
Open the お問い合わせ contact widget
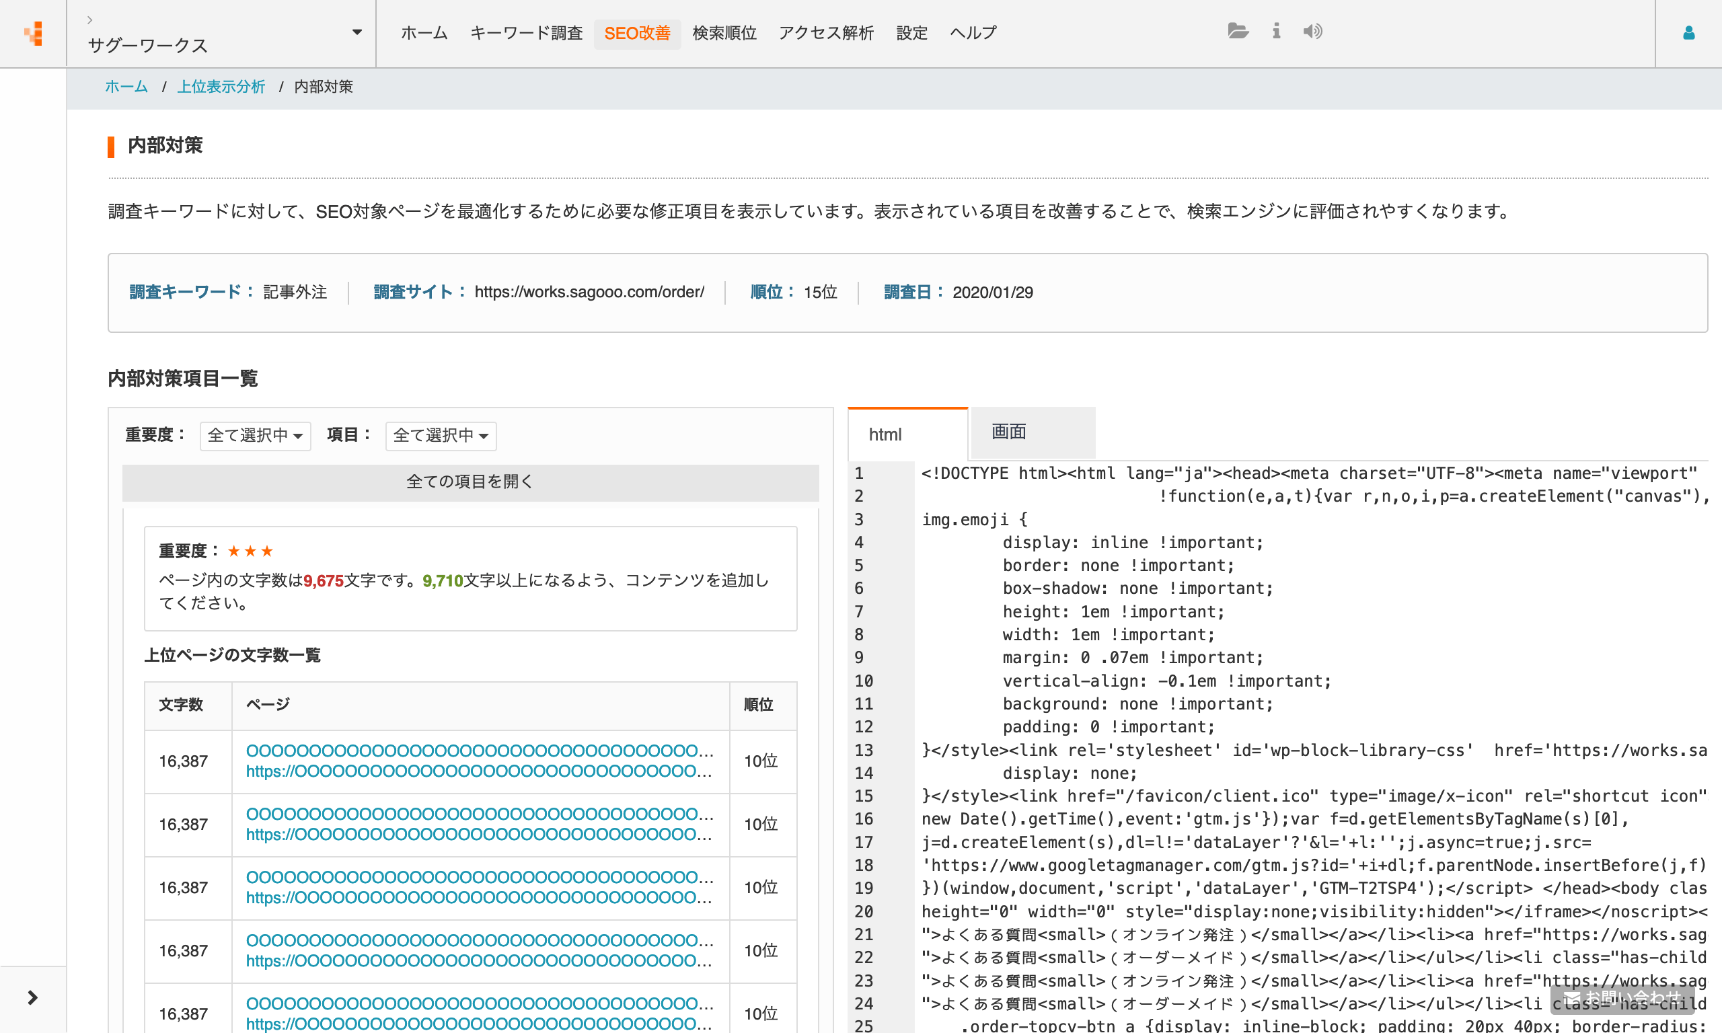point(1622,997)
